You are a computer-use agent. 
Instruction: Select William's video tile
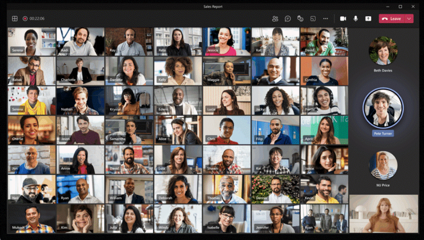[x=129, y=189]
